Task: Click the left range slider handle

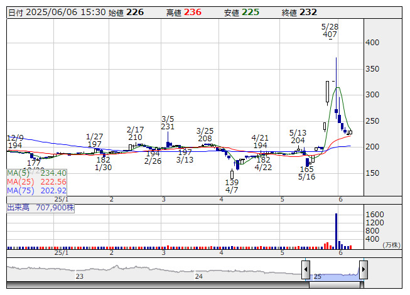Action: (x=306, y=271)
